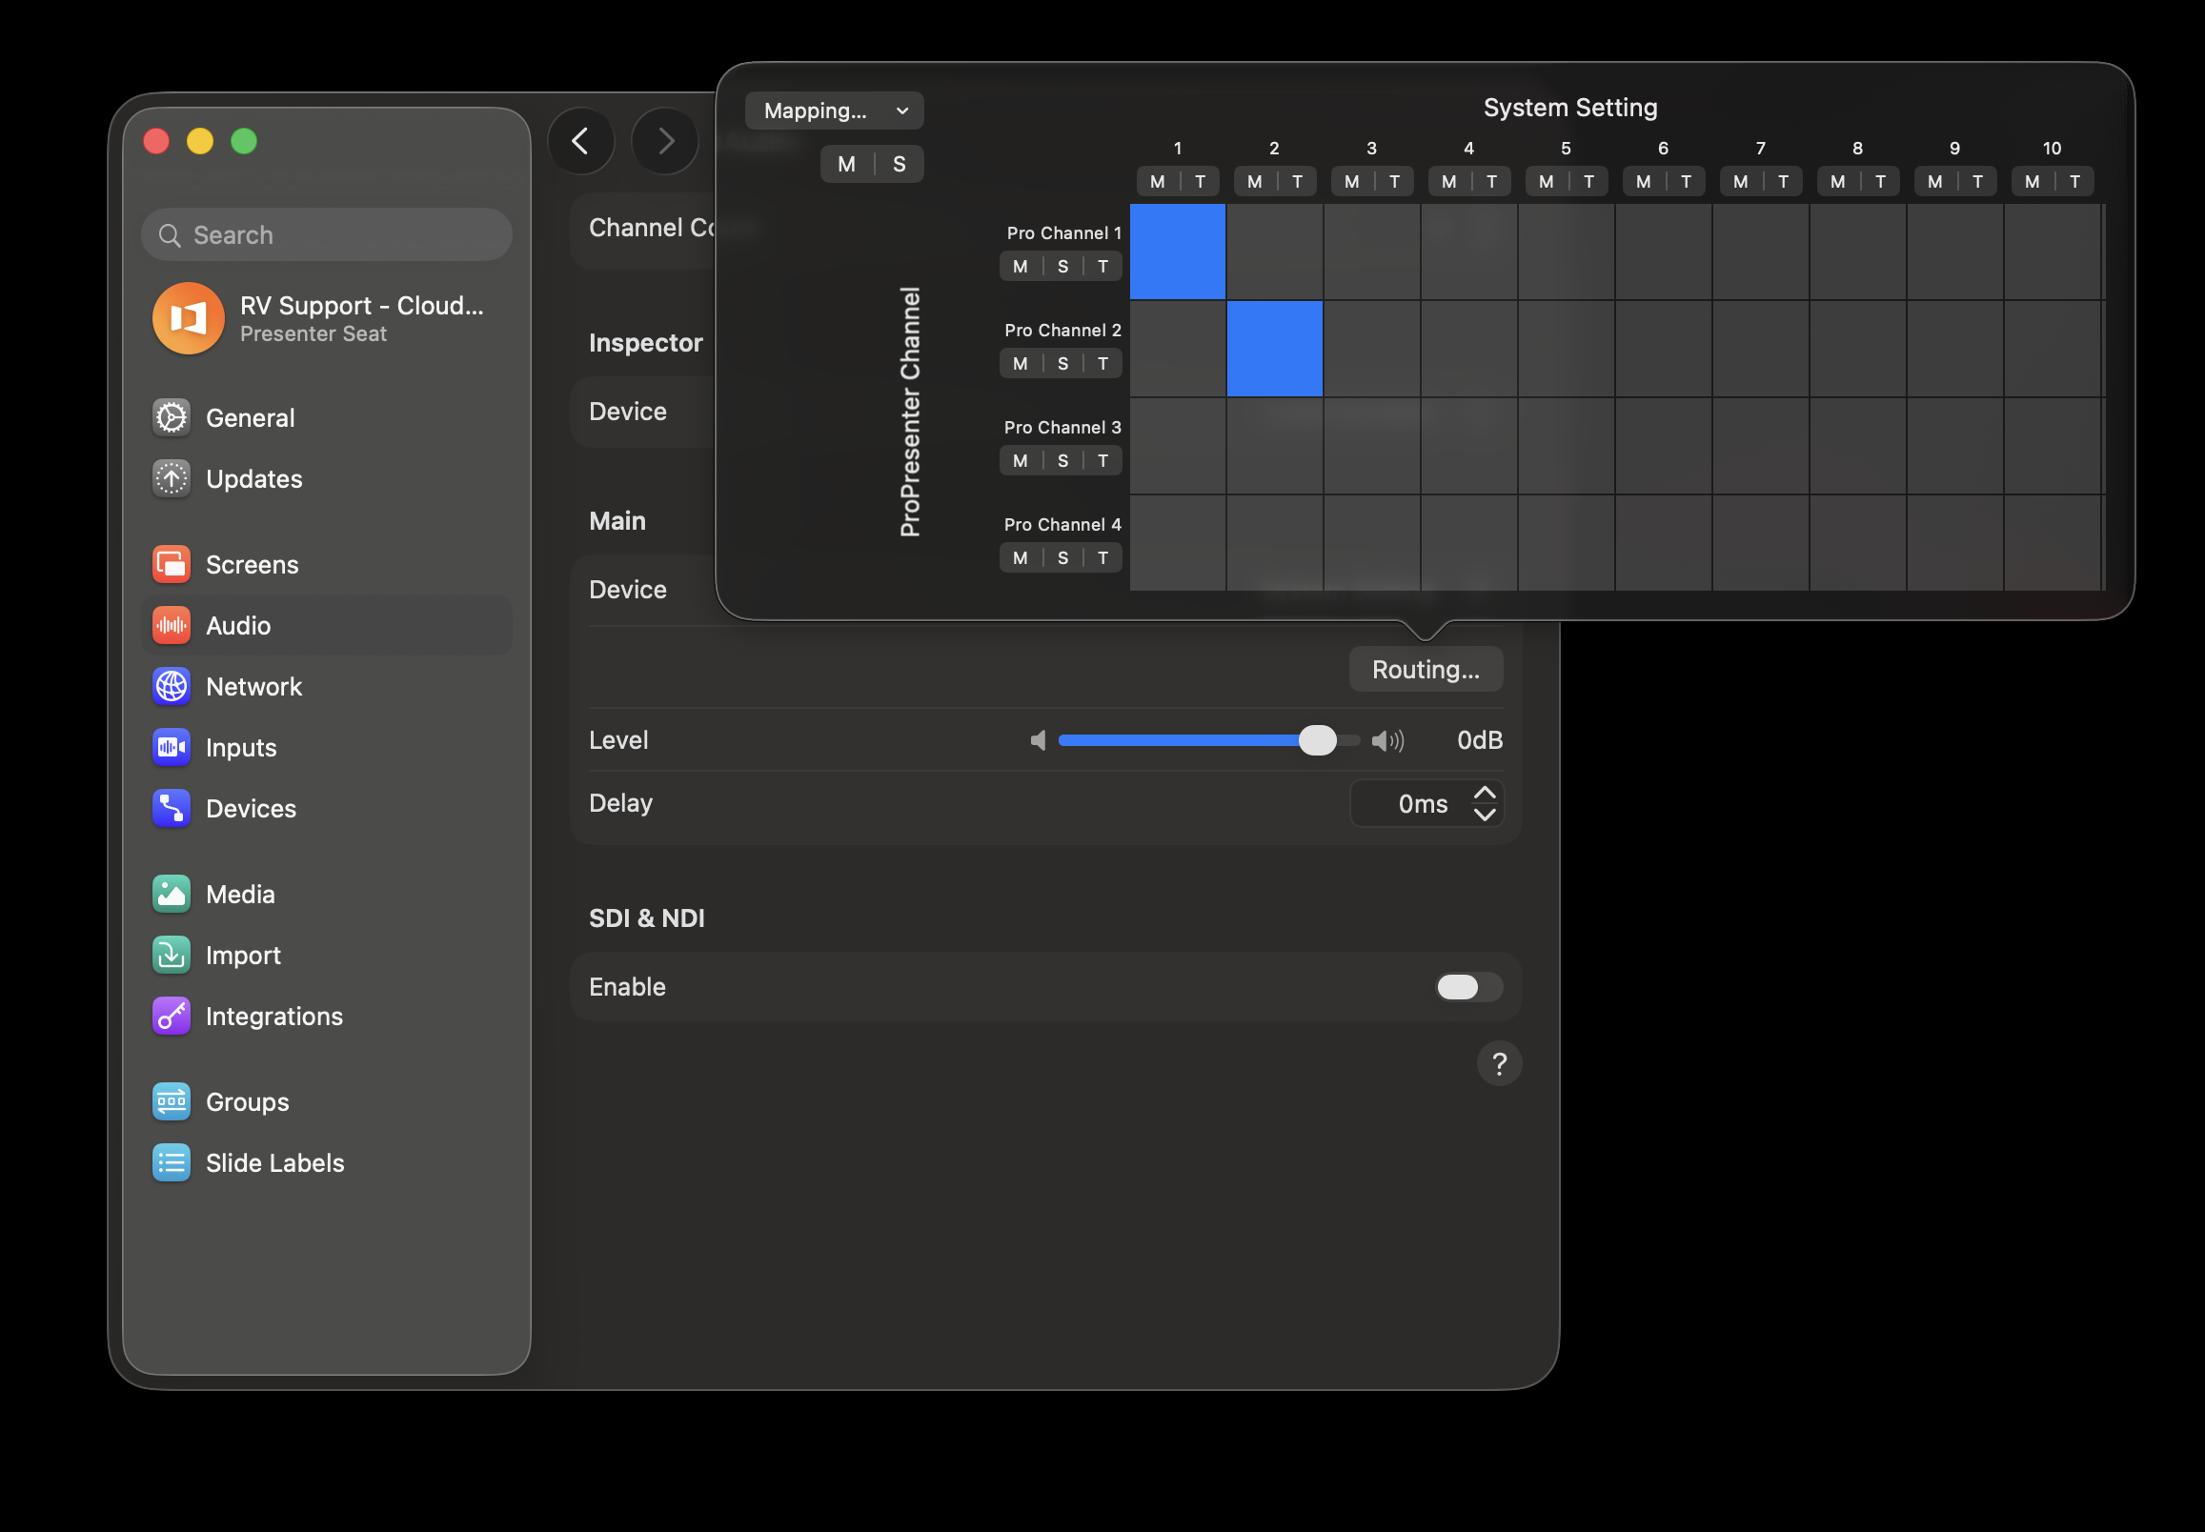Open the Updates sidebar icon
The image size is (2205, 1532).
tap(172, 478)
